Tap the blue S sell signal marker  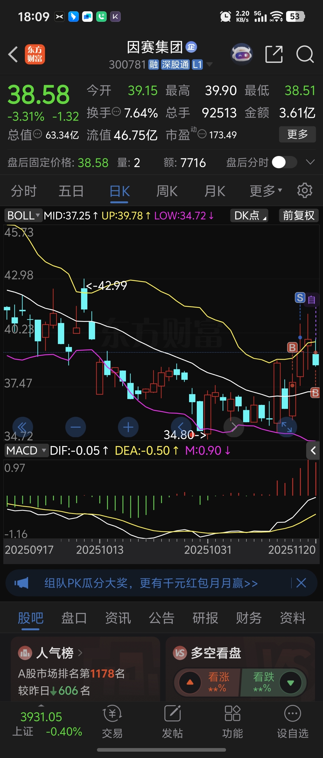pos(300,298)
